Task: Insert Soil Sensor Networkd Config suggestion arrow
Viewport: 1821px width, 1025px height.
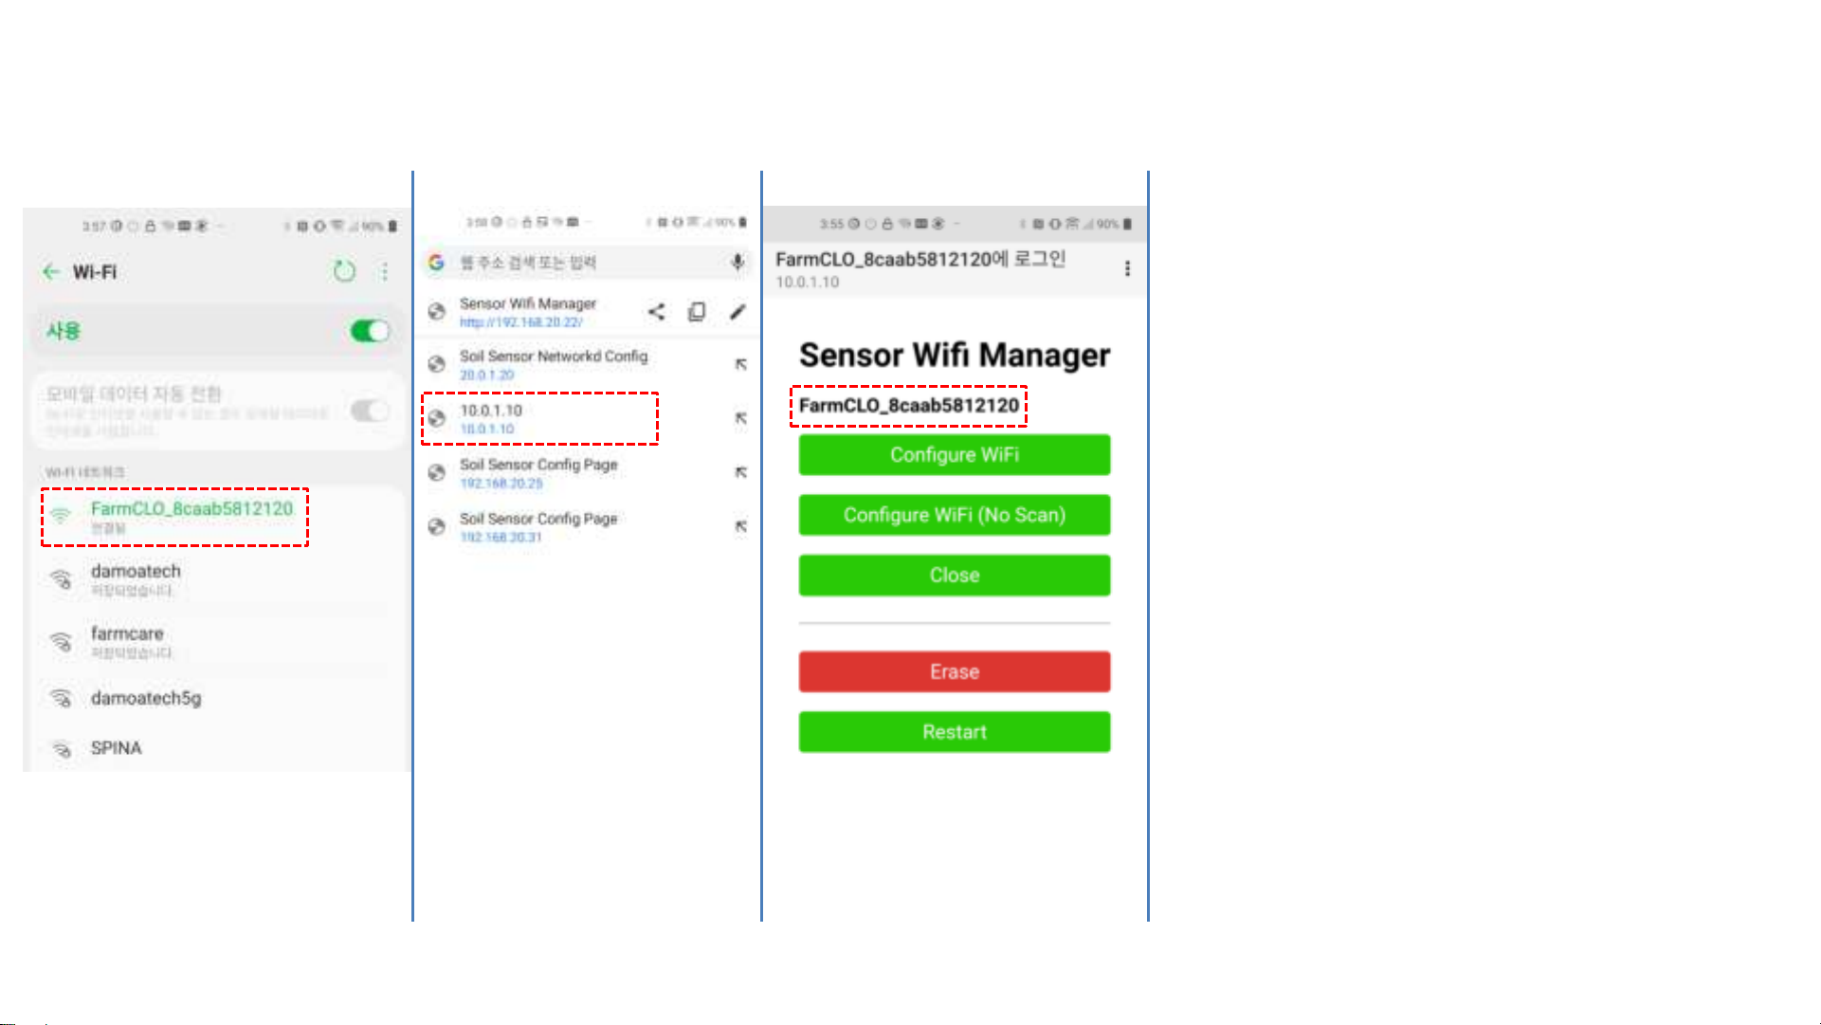Action: [741, 364]
